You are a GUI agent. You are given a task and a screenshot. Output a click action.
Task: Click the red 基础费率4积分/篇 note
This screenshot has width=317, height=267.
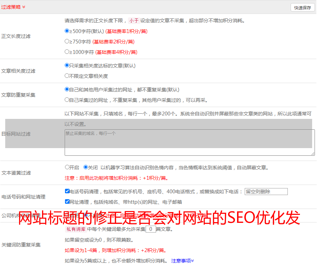116,52
